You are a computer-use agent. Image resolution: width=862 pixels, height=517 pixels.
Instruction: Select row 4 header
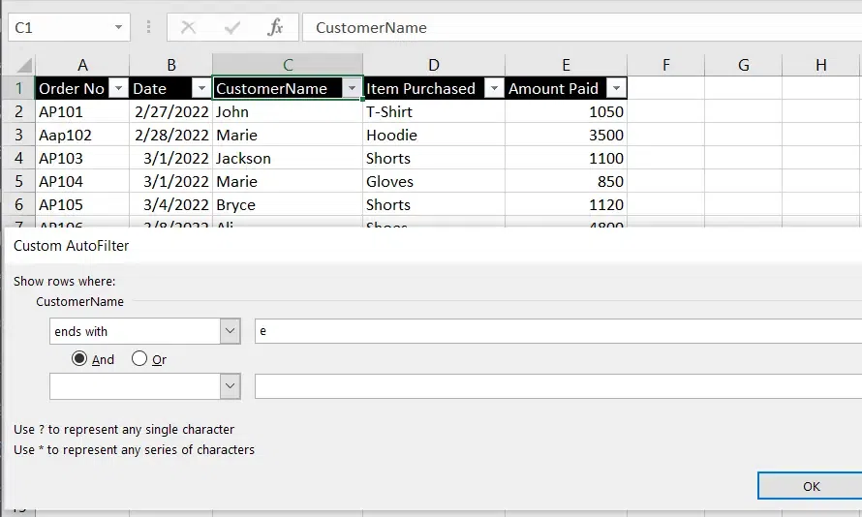[18, 158]
